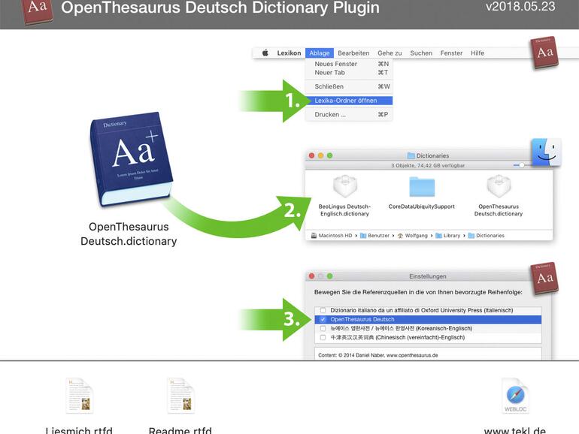This screenshot has width=579, height=434.
Task: Click the red Dictionary icon in title banner
Action: (38, 11)
